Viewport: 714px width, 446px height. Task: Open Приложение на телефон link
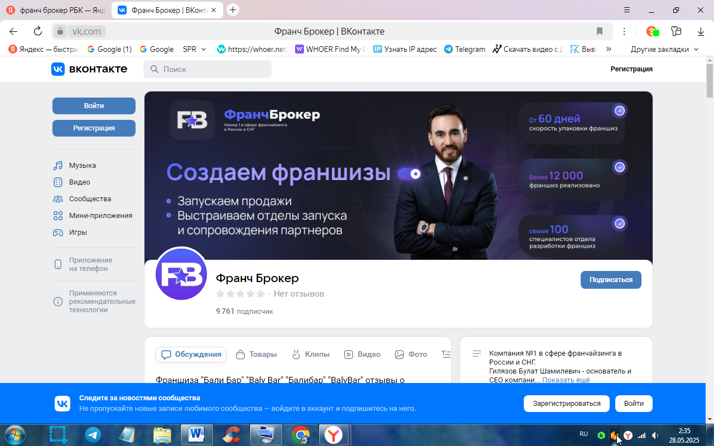coord(83,264)
